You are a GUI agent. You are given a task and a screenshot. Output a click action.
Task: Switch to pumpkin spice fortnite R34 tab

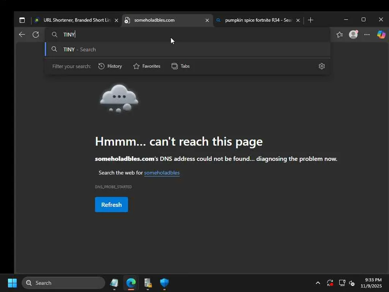(258, 20)
